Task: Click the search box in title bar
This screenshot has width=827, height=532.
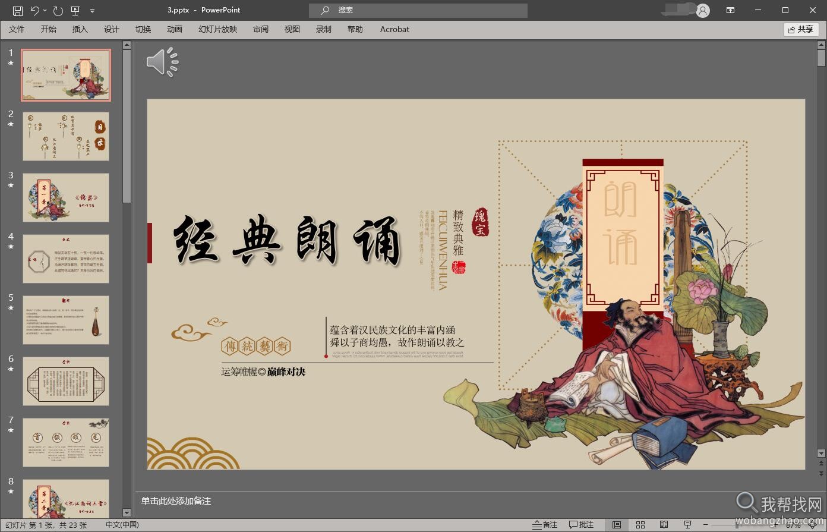Action: click(x=418, y=10)
